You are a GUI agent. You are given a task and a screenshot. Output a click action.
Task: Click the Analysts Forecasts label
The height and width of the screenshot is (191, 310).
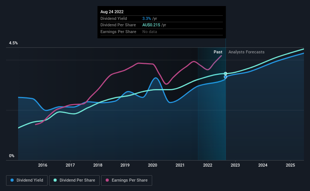(246, 52)
